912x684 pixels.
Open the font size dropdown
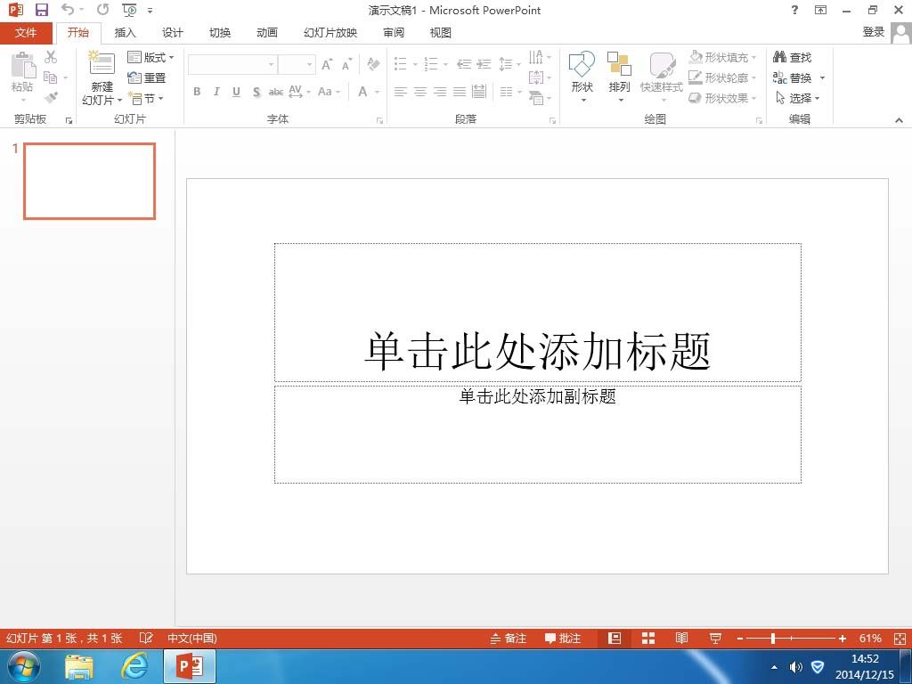(309, 64)
